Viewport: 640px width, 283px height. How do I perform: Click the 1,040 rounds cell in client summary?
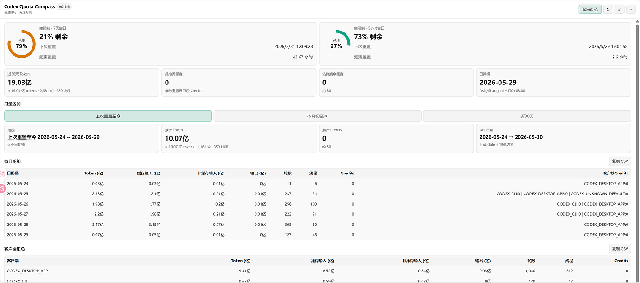point(529,271)
